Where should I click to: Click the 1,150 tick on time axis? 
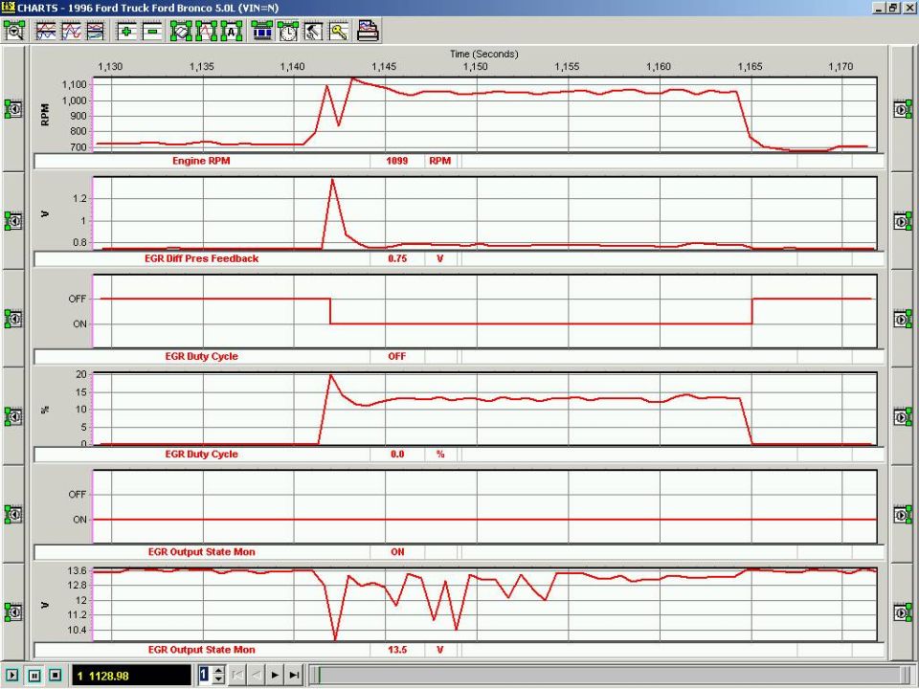[476, 67]
